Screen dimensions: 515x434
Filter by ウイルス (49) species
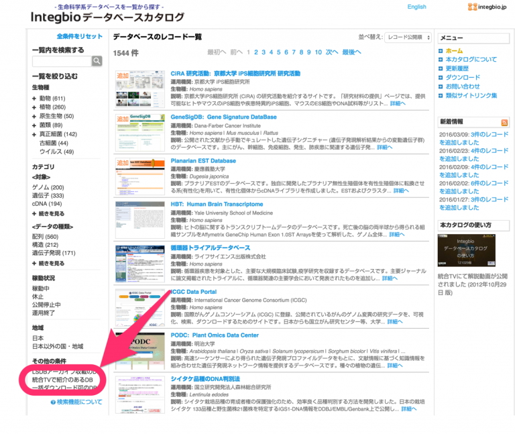(56, 152)
